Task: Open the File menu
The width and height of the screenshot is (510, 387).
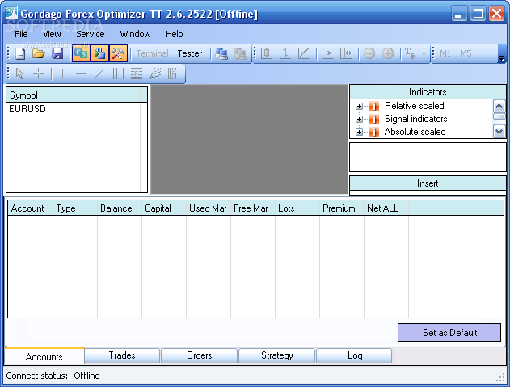Action: pyautogui.click(x=21, y=34)
